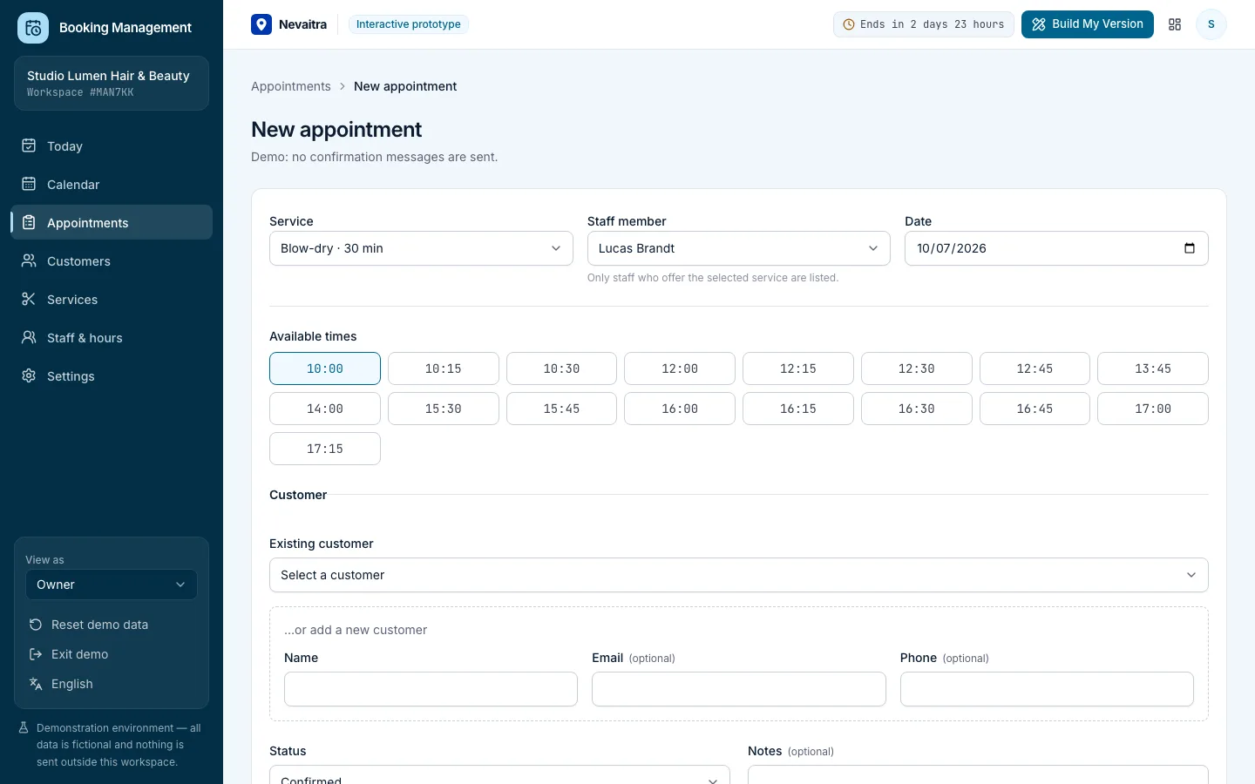The image size is (1255, 784).
Task: Click the Reset demo data icon
Action: (36, 625)
